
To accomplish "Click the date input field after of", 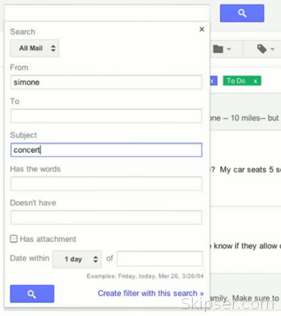I will point(160,258).
